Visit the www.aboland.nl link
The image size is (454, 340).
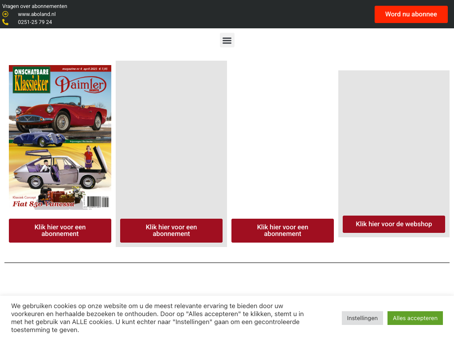[37, 14]
